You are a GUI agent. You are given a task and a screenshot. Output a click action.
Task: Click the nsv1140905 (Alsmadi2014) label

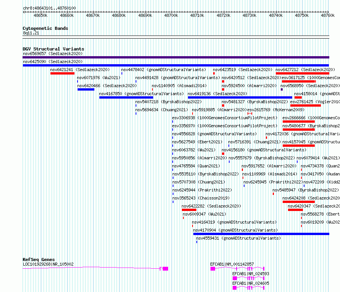[179, 86]
